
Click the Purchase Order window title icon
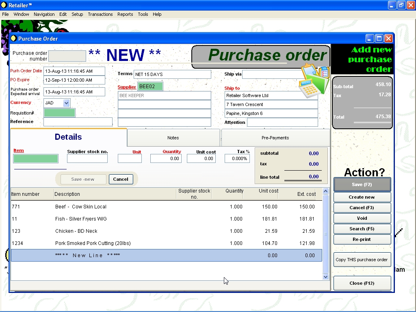click(13, 39)
